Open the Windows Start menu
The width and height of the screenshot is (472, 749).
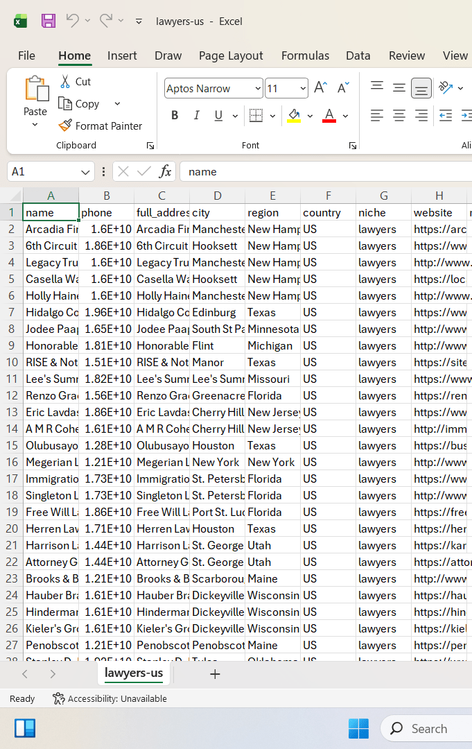[358, 728]
